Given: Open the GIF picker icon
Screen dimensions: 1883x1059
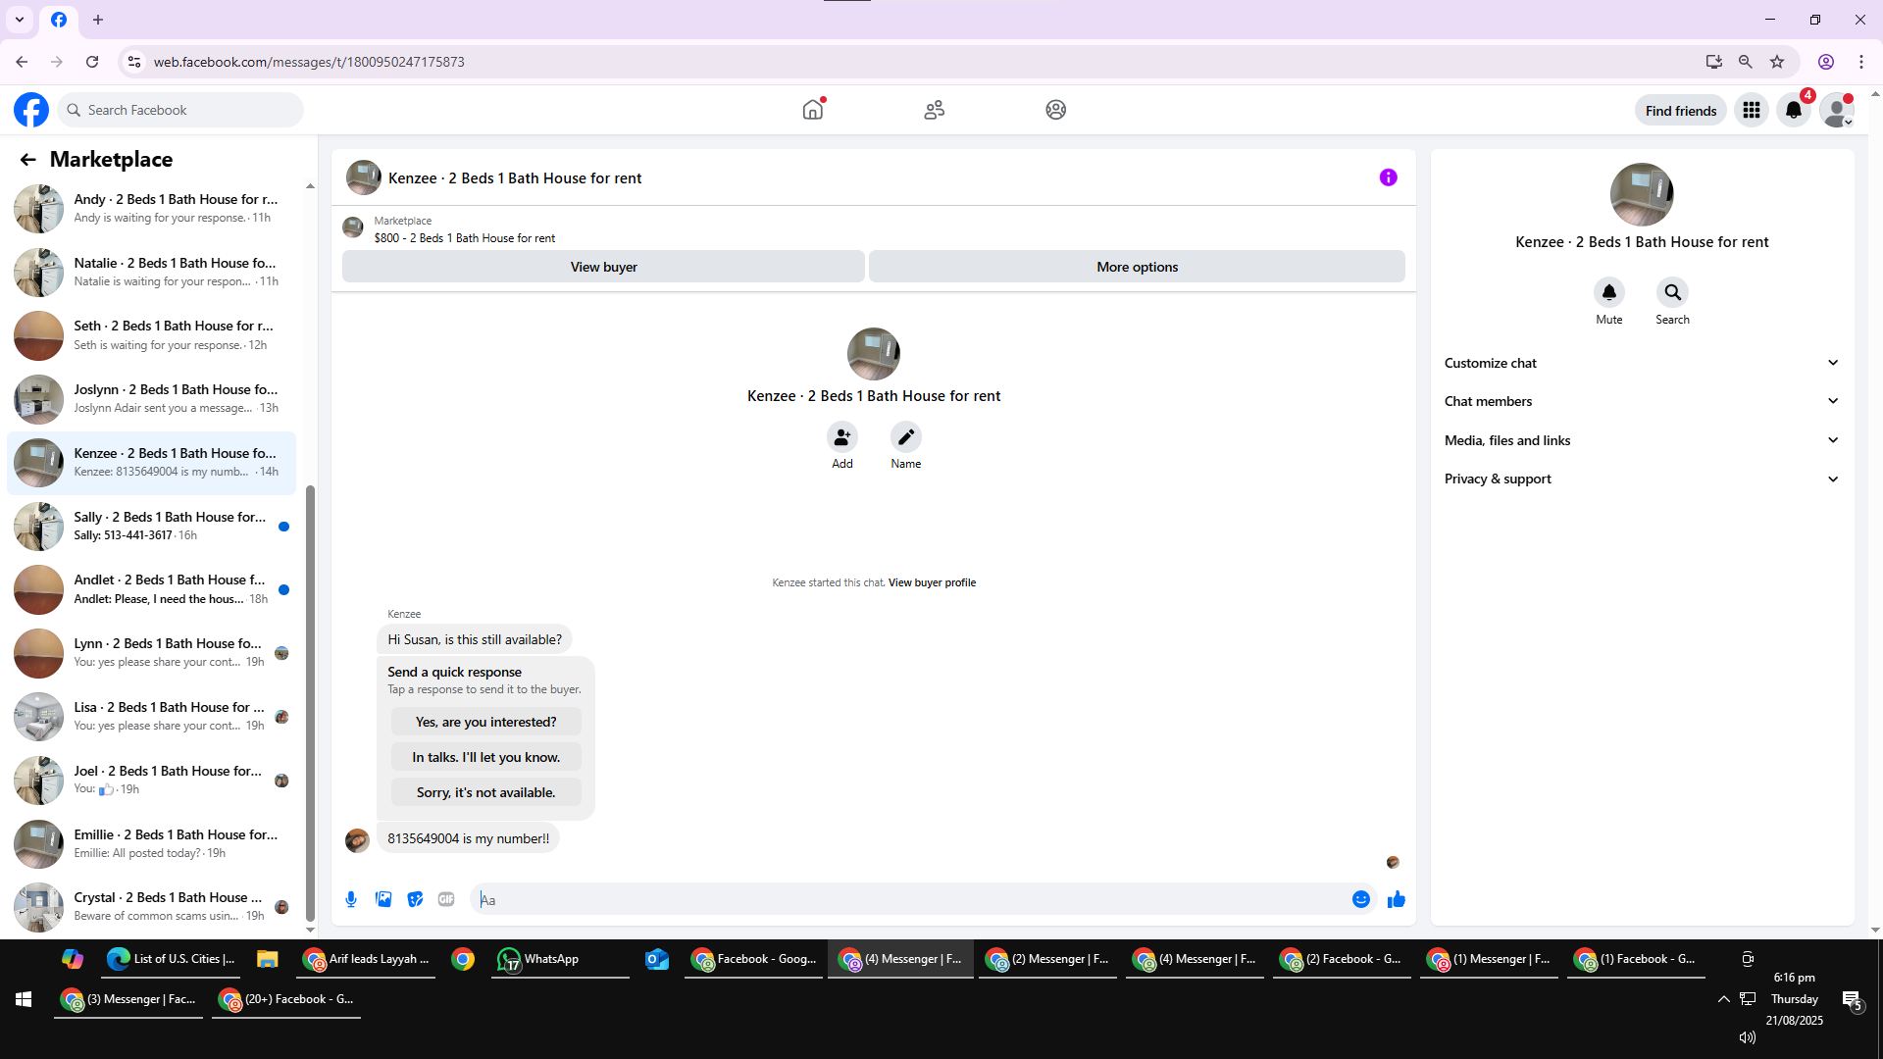Looking at the screenshot, I should [x=446, y=899].
